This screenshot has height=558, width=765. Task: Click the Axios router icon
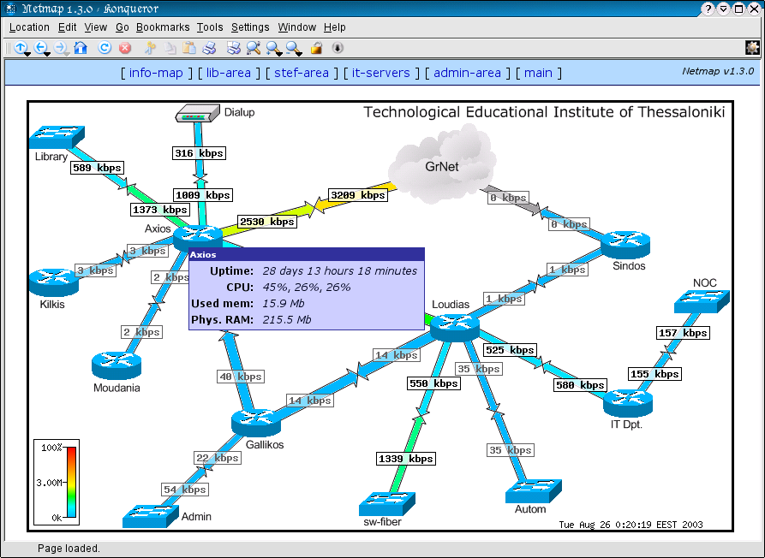[197, 235]
